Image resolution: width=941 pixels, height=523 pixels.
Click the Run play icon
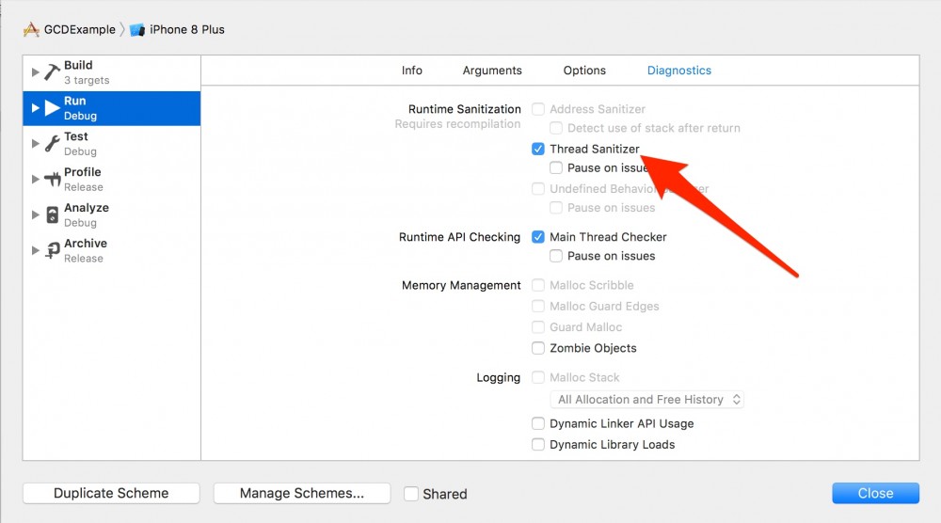[x=52, y=108]
